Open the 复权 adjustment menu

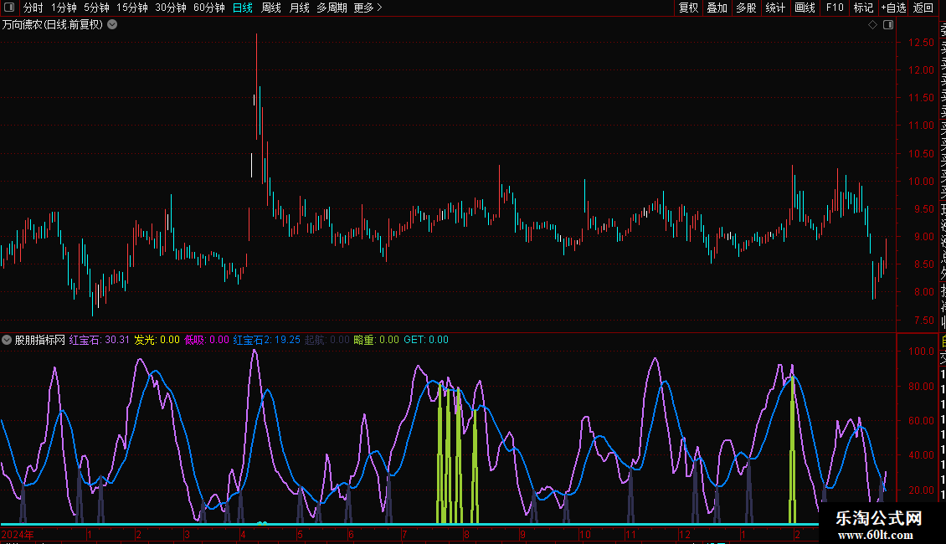[x=688, y=8]
